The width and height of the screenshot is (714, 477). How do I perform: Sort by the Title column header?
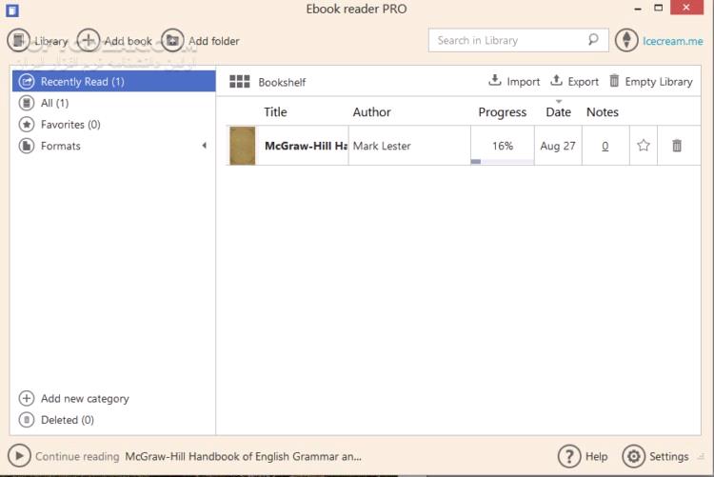(x=275, y=112)
